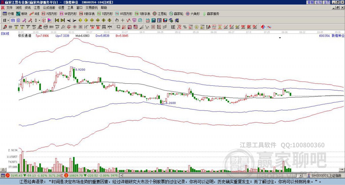Click the red polyline trend icon

pyautogui.click(x=128, y=21)
